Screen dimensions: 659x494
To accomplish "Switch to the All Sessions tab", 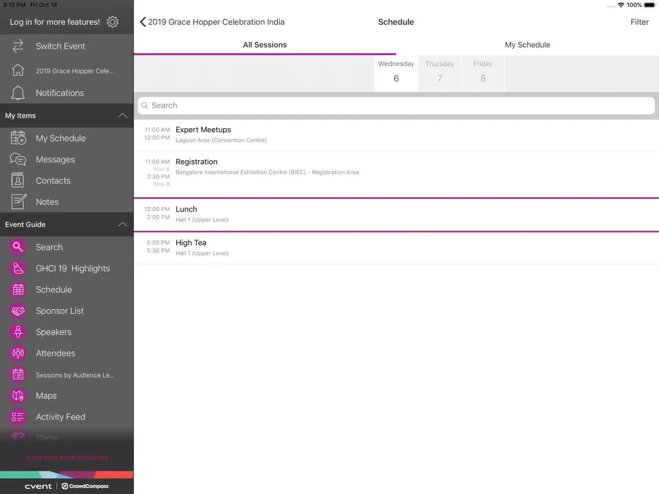I will pos(265,45).
